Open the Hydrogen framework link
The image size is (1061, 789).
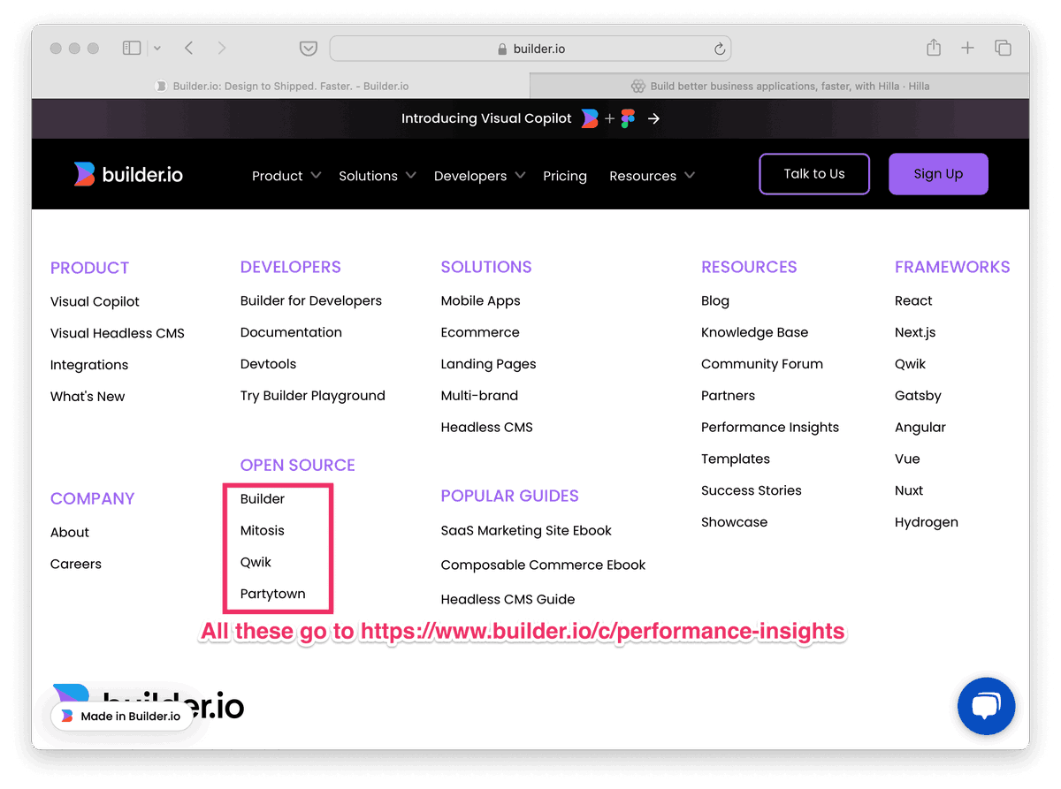point(927,522)
